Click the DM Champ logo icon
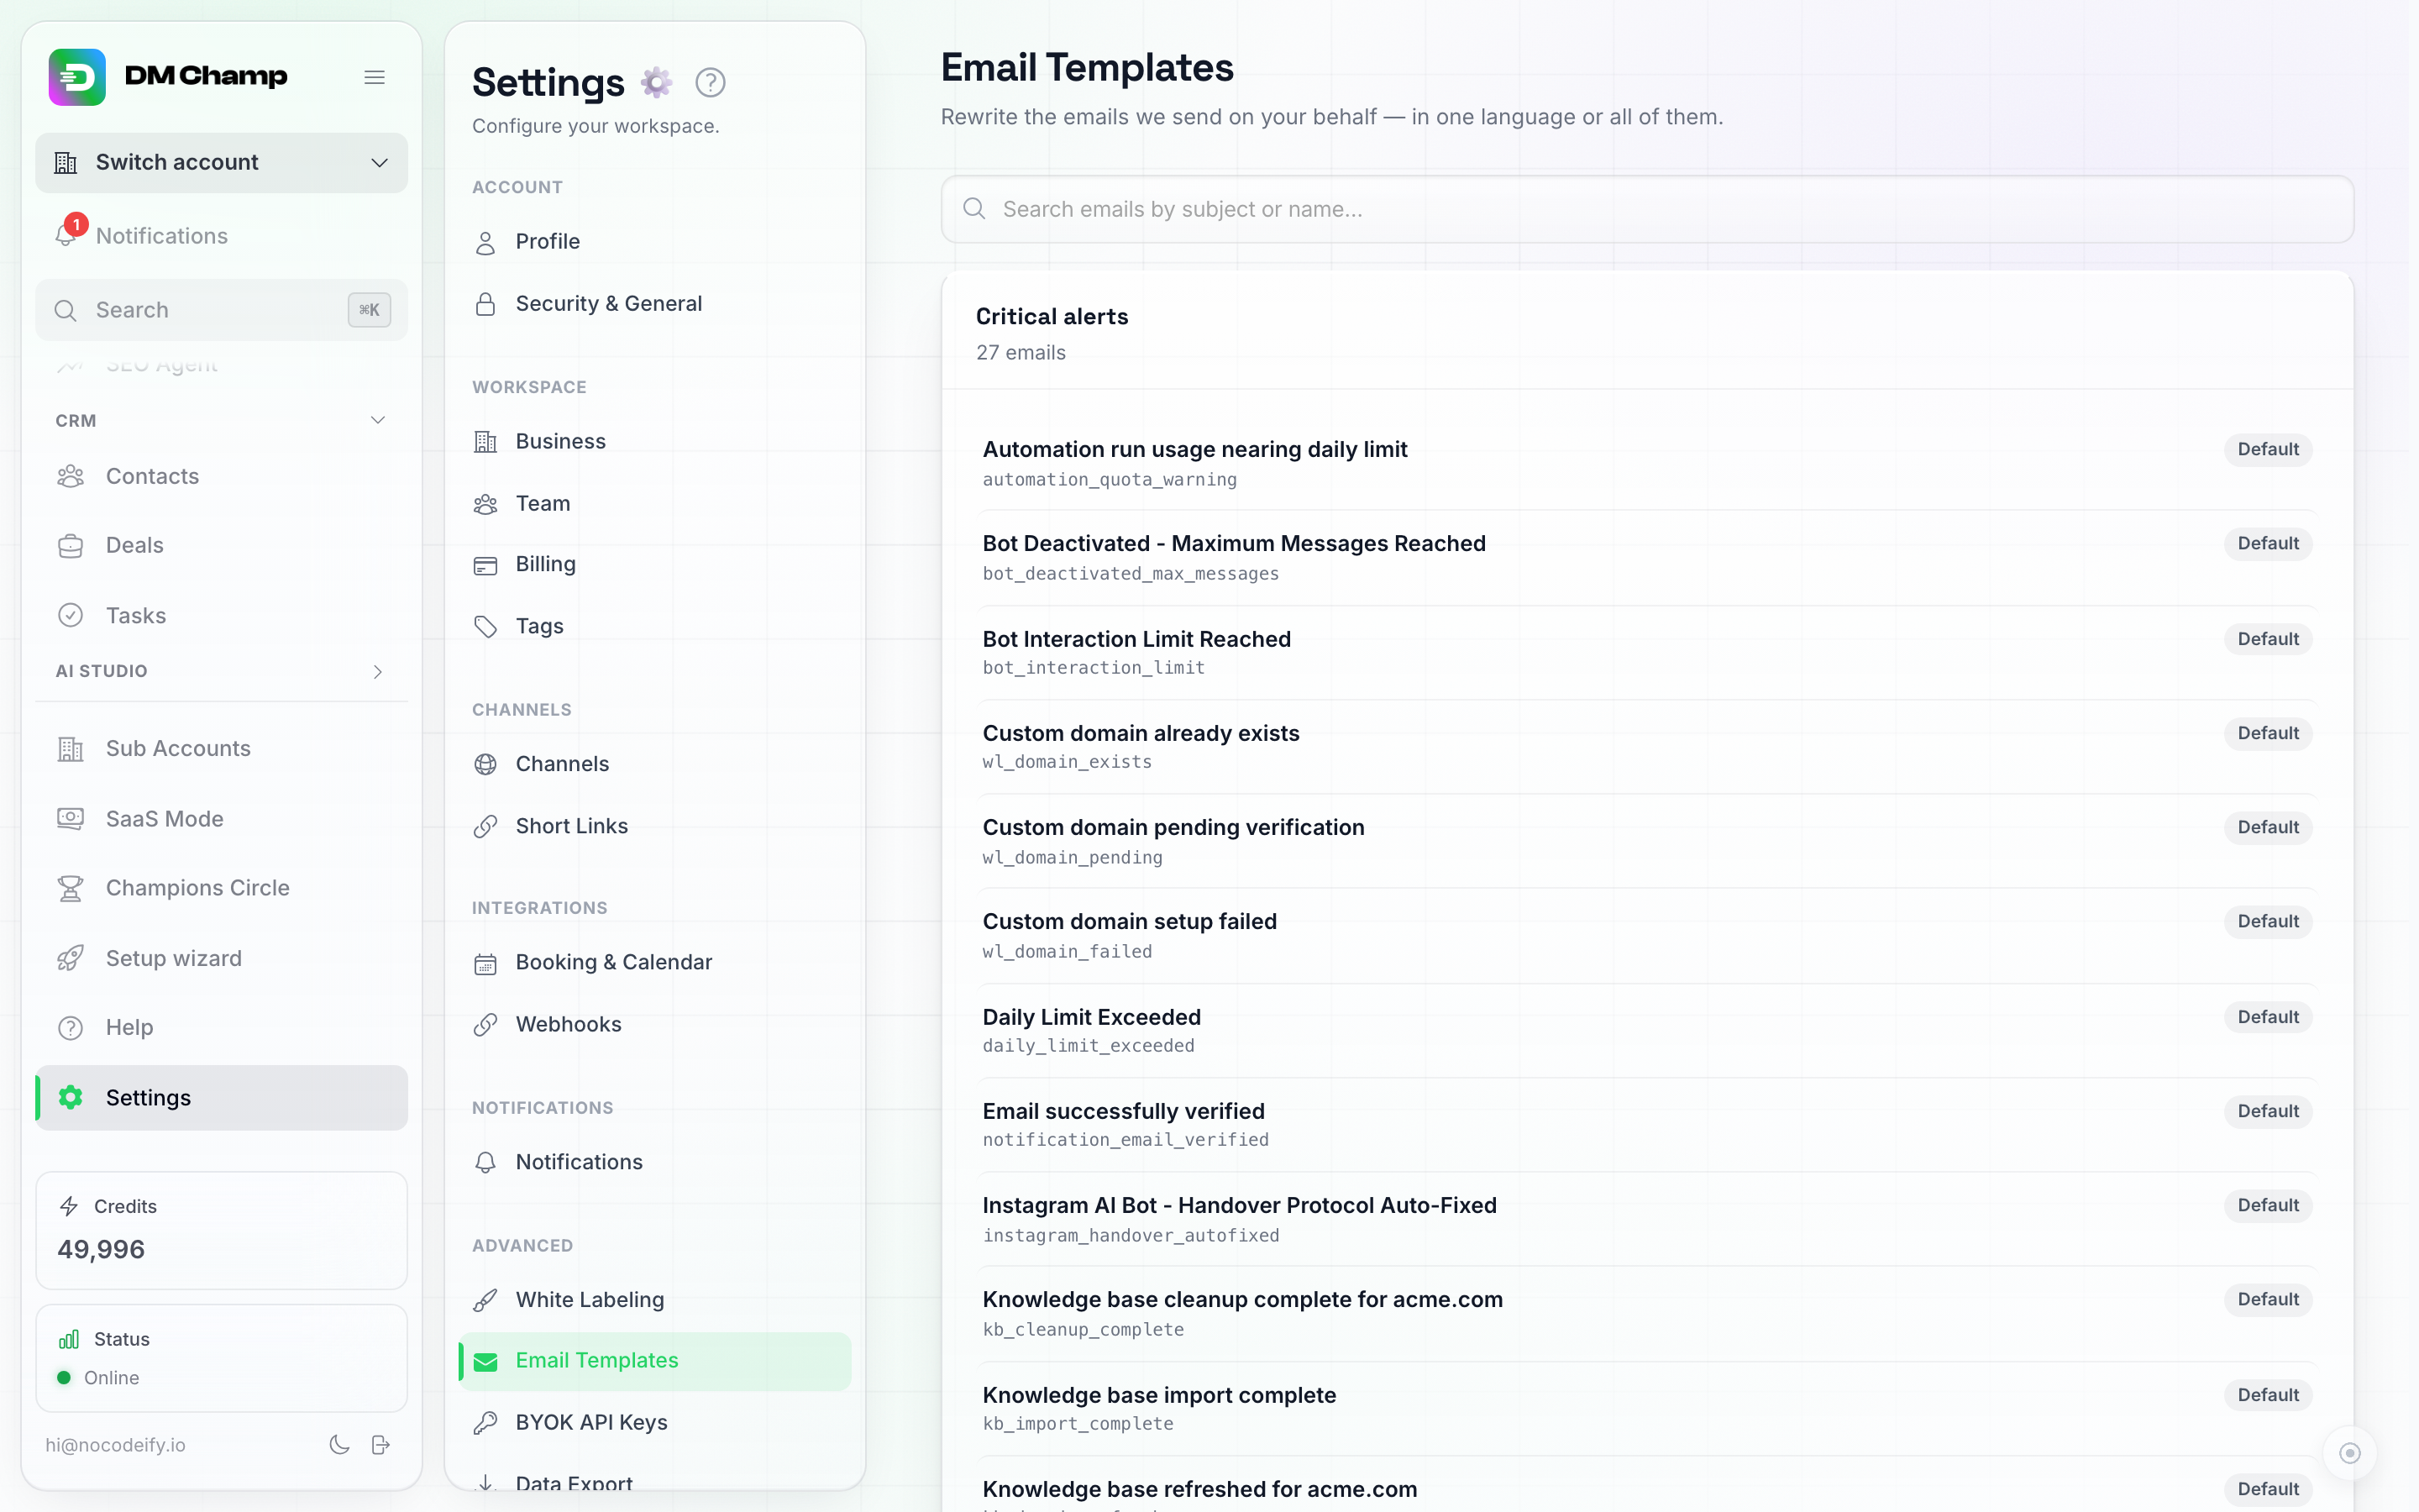The width and height of the screenshot is (2419, 1512). coord(77,77)
